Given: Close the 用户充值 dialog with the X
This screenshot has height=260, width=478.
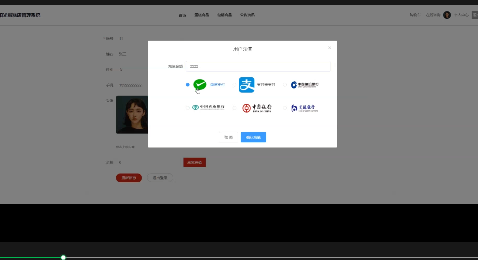Looking at the screenshot, I should click(x=330, y=48).
